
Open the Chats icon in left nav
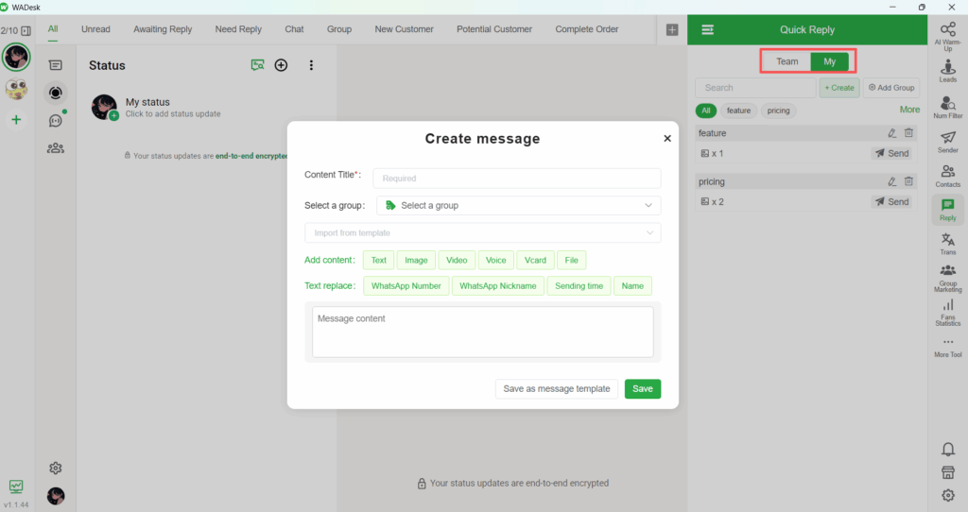click(x=56, y=65)
